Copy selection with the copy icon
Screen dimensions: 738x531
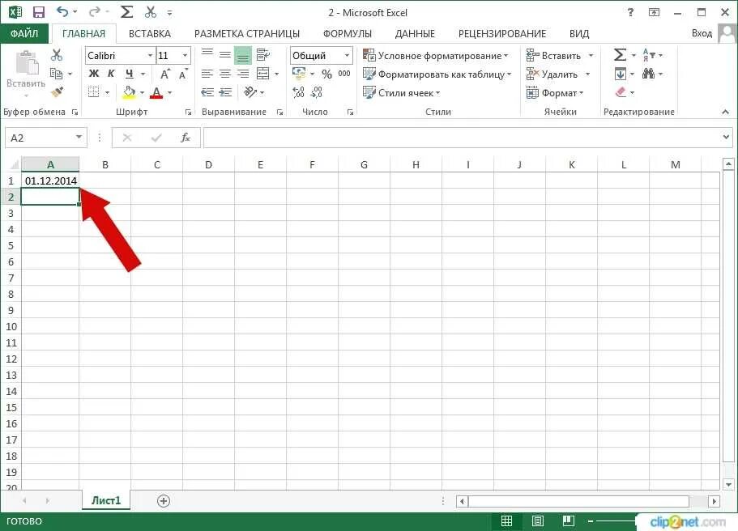click(57, 74)
